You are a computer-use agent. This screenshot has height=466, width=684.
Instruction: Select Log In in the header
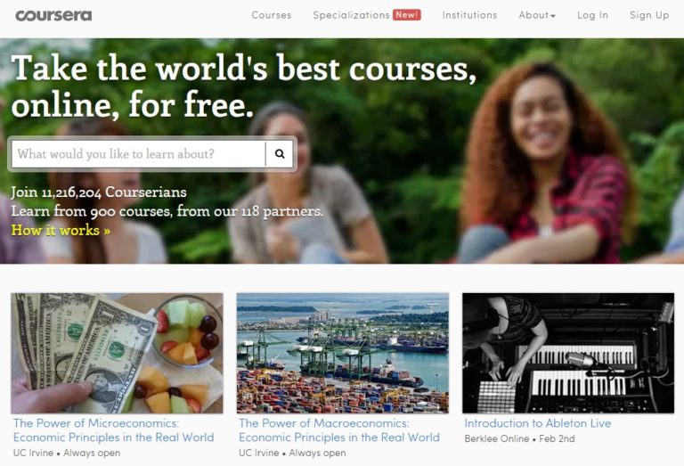pos(592,15)
